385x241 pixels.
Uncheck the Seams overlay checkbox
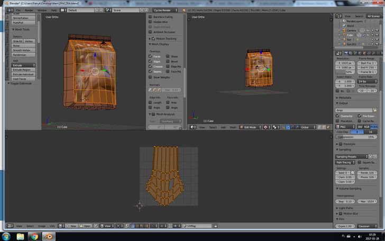150,72
